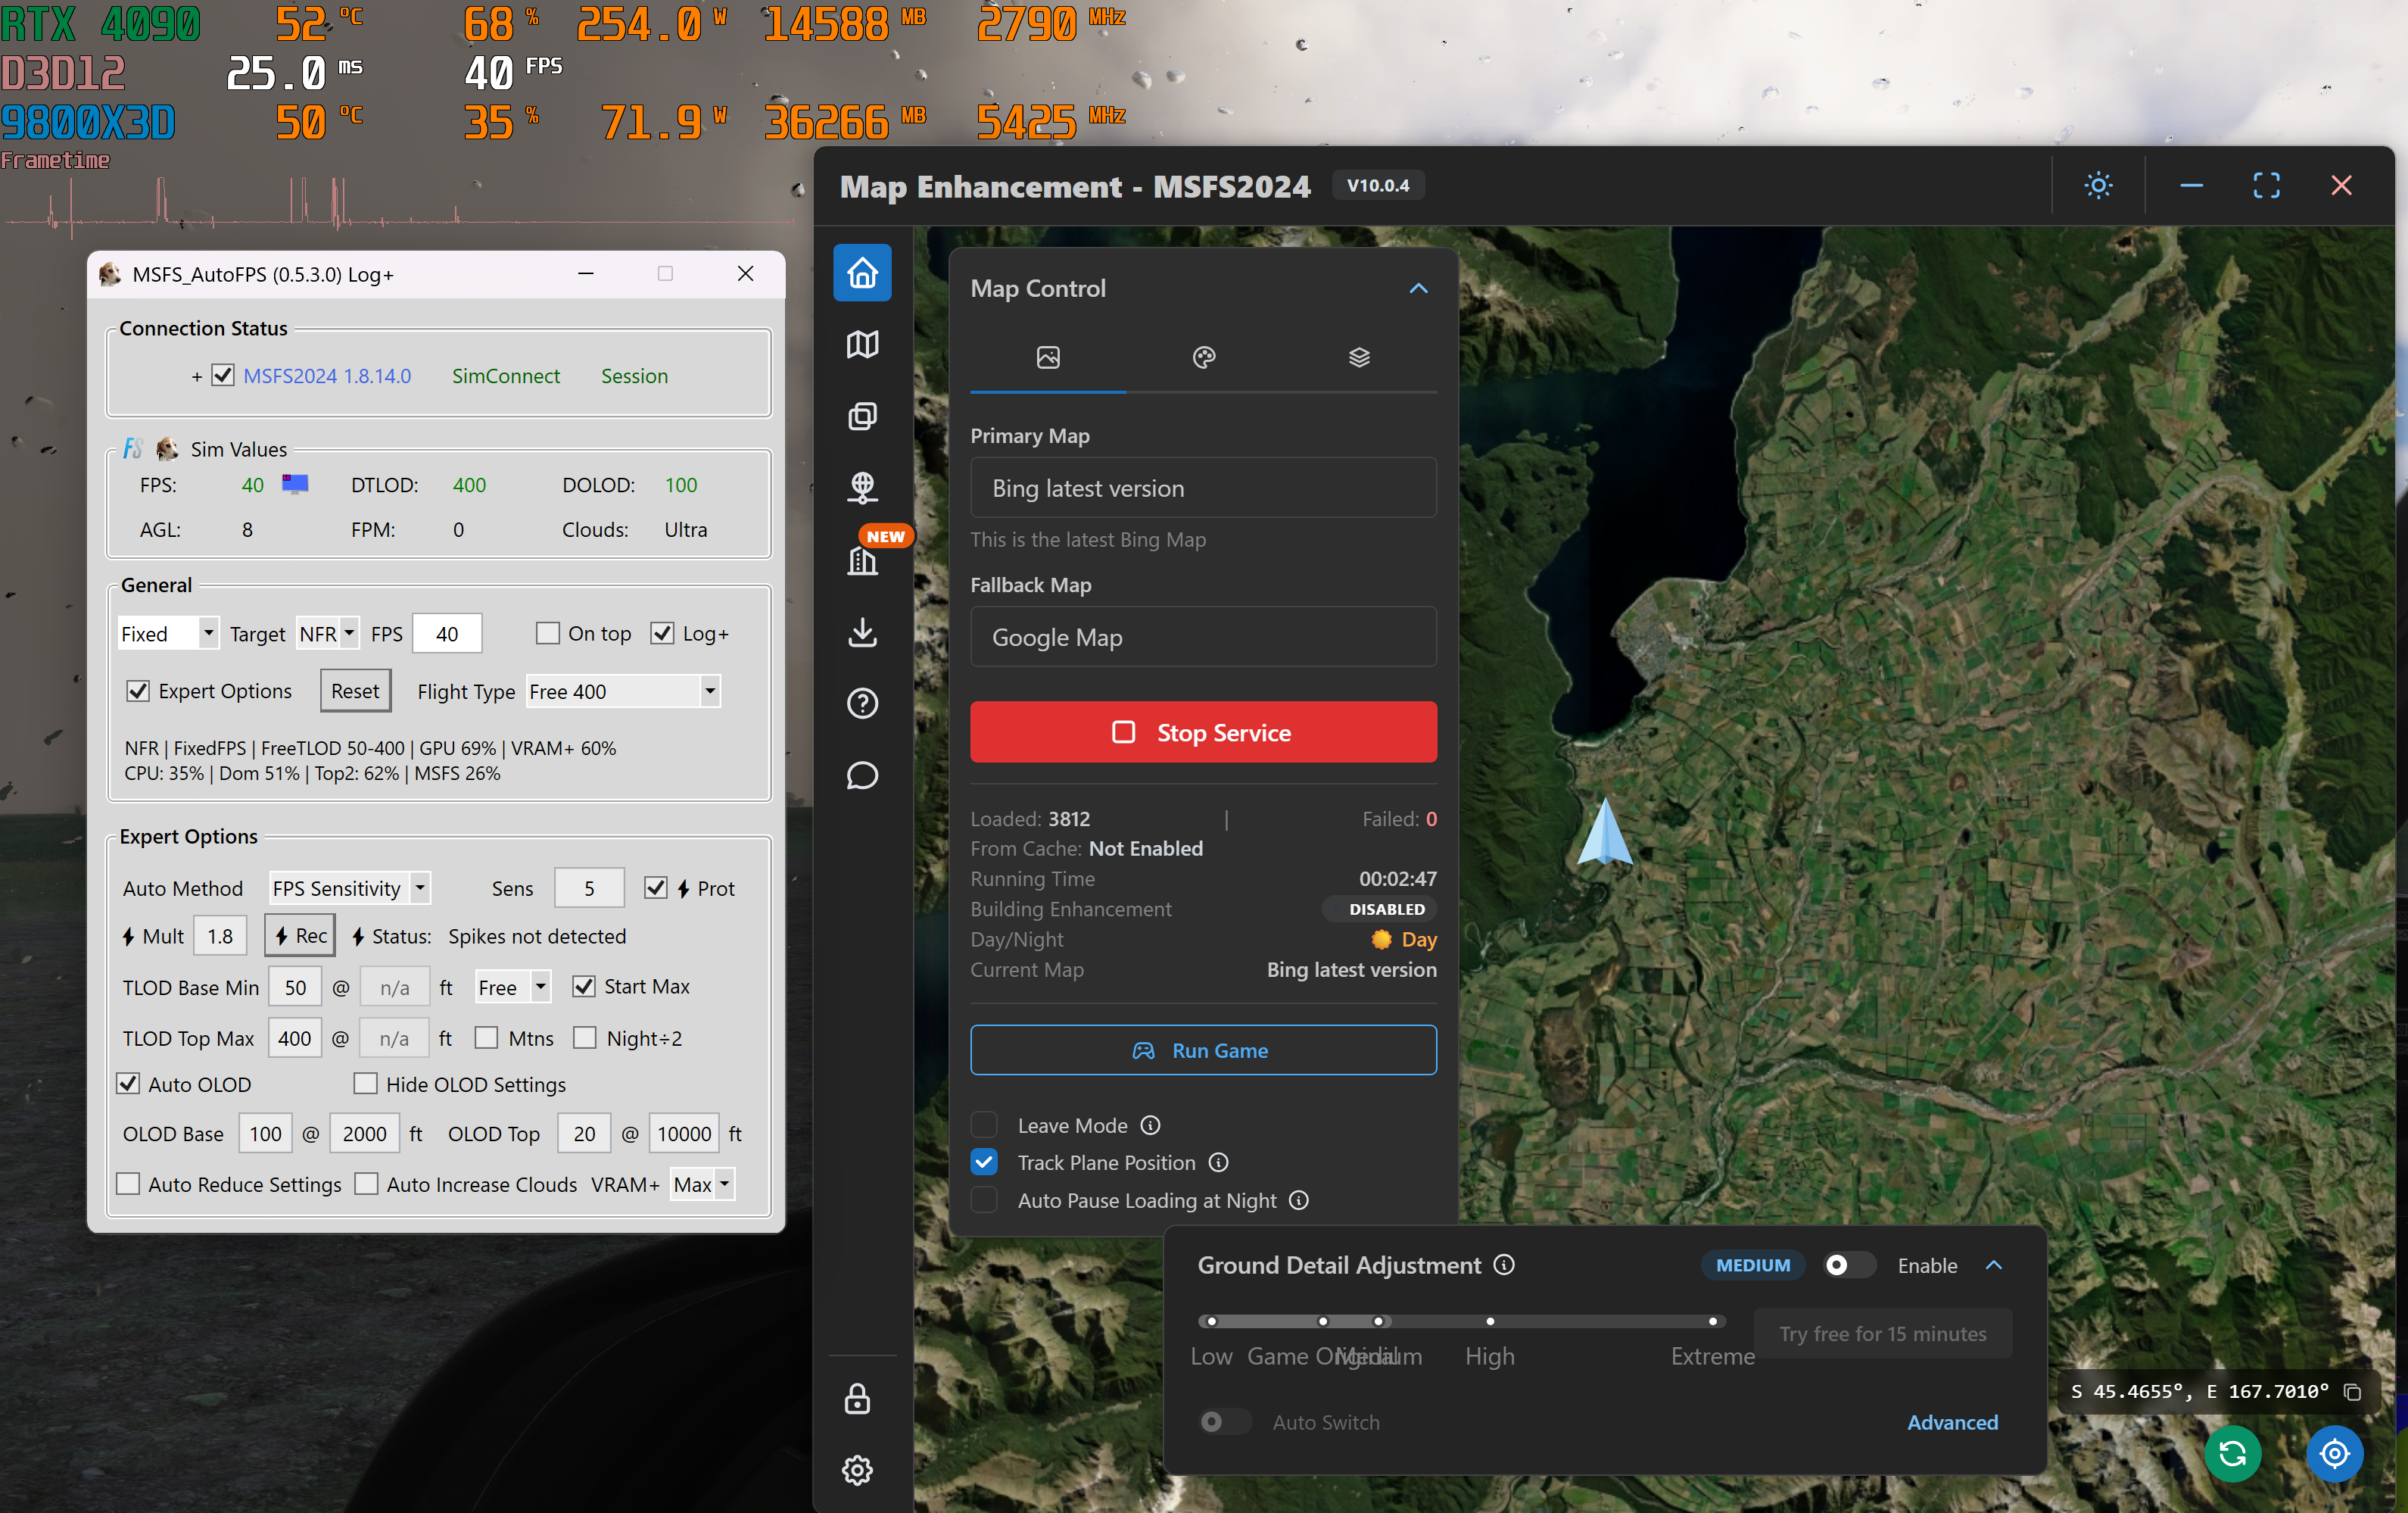Enable Auto Increase Clouds checkbox

pyautogui.click(x=366, y=1185)
